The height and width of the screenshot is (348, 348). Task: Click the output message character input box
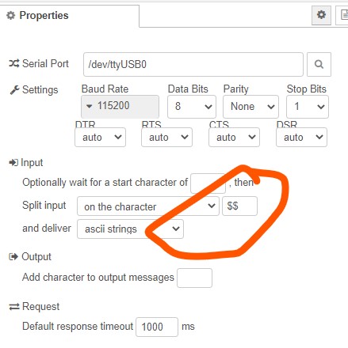194,278
